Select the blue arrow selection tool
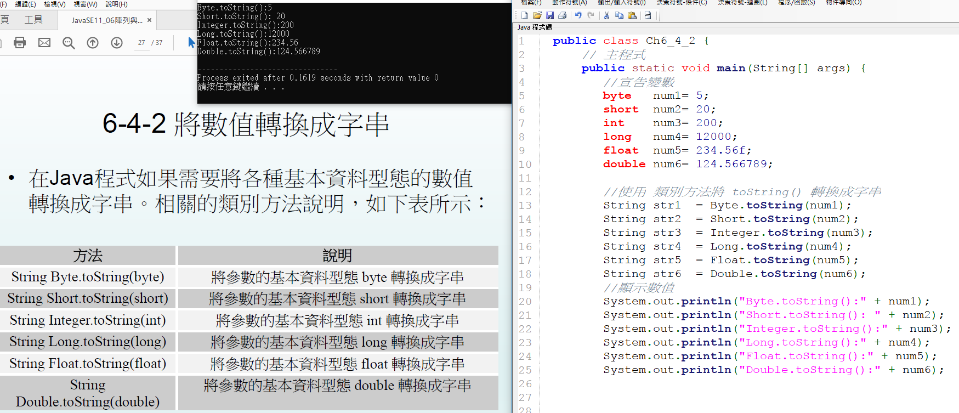The image size is (959, 413). pyautogui.click(x=191, y=42)
